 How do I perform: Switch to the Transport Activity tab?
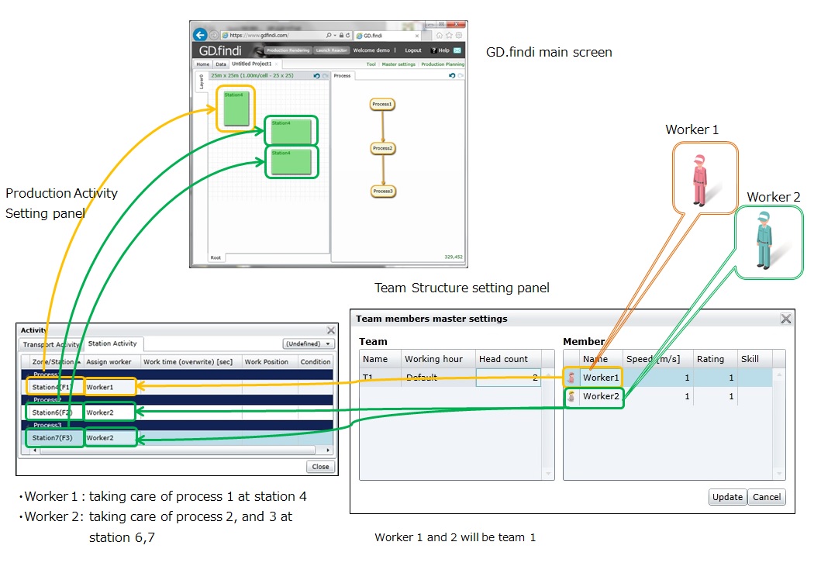(51, 343)
